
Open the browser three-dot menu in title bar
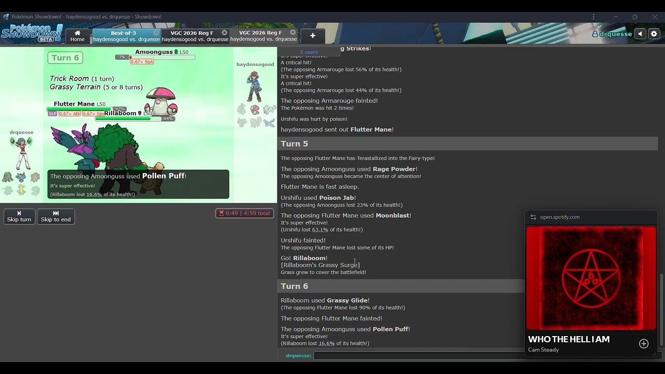click(593, 17)
